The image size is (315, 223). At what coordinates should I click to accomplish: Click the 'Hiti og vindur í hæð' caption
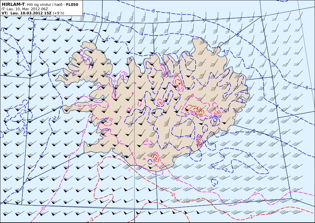(45, 5)
